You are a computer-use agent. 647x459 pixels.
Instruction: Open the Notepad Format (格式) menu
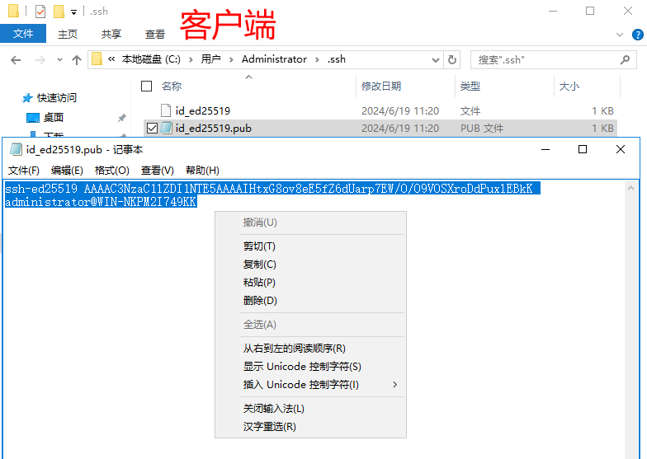click(111, 171)
